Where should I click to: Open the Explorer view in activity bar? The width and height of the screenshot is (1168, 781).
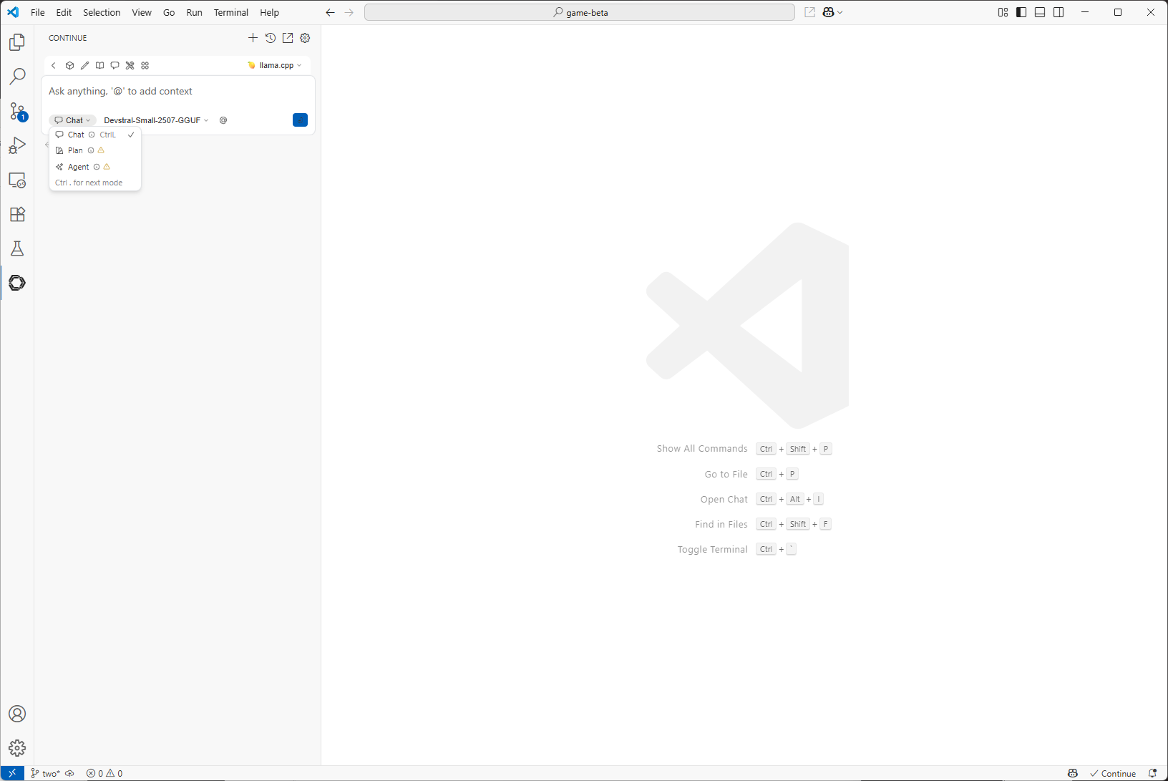[x=17, y=42]
